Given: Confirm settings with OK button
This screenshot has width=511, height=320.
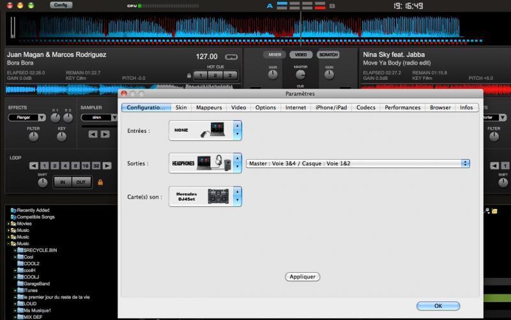Looking at the screenshot, I should point(438,306).
